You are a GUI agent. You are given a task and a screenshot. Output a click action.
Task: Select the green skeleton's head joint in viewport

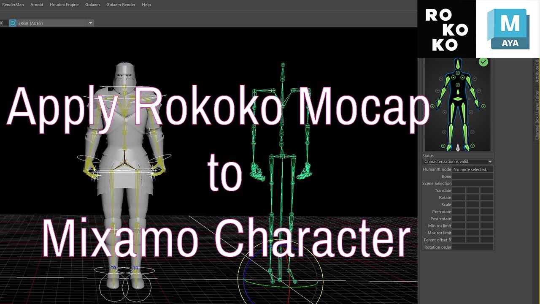click(283, 65)
